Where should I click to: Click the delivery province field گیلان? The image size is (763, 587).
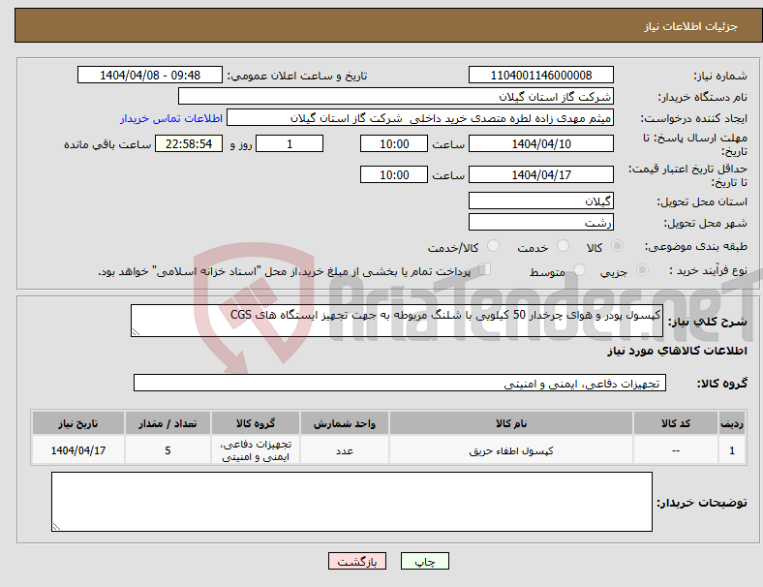540,201
